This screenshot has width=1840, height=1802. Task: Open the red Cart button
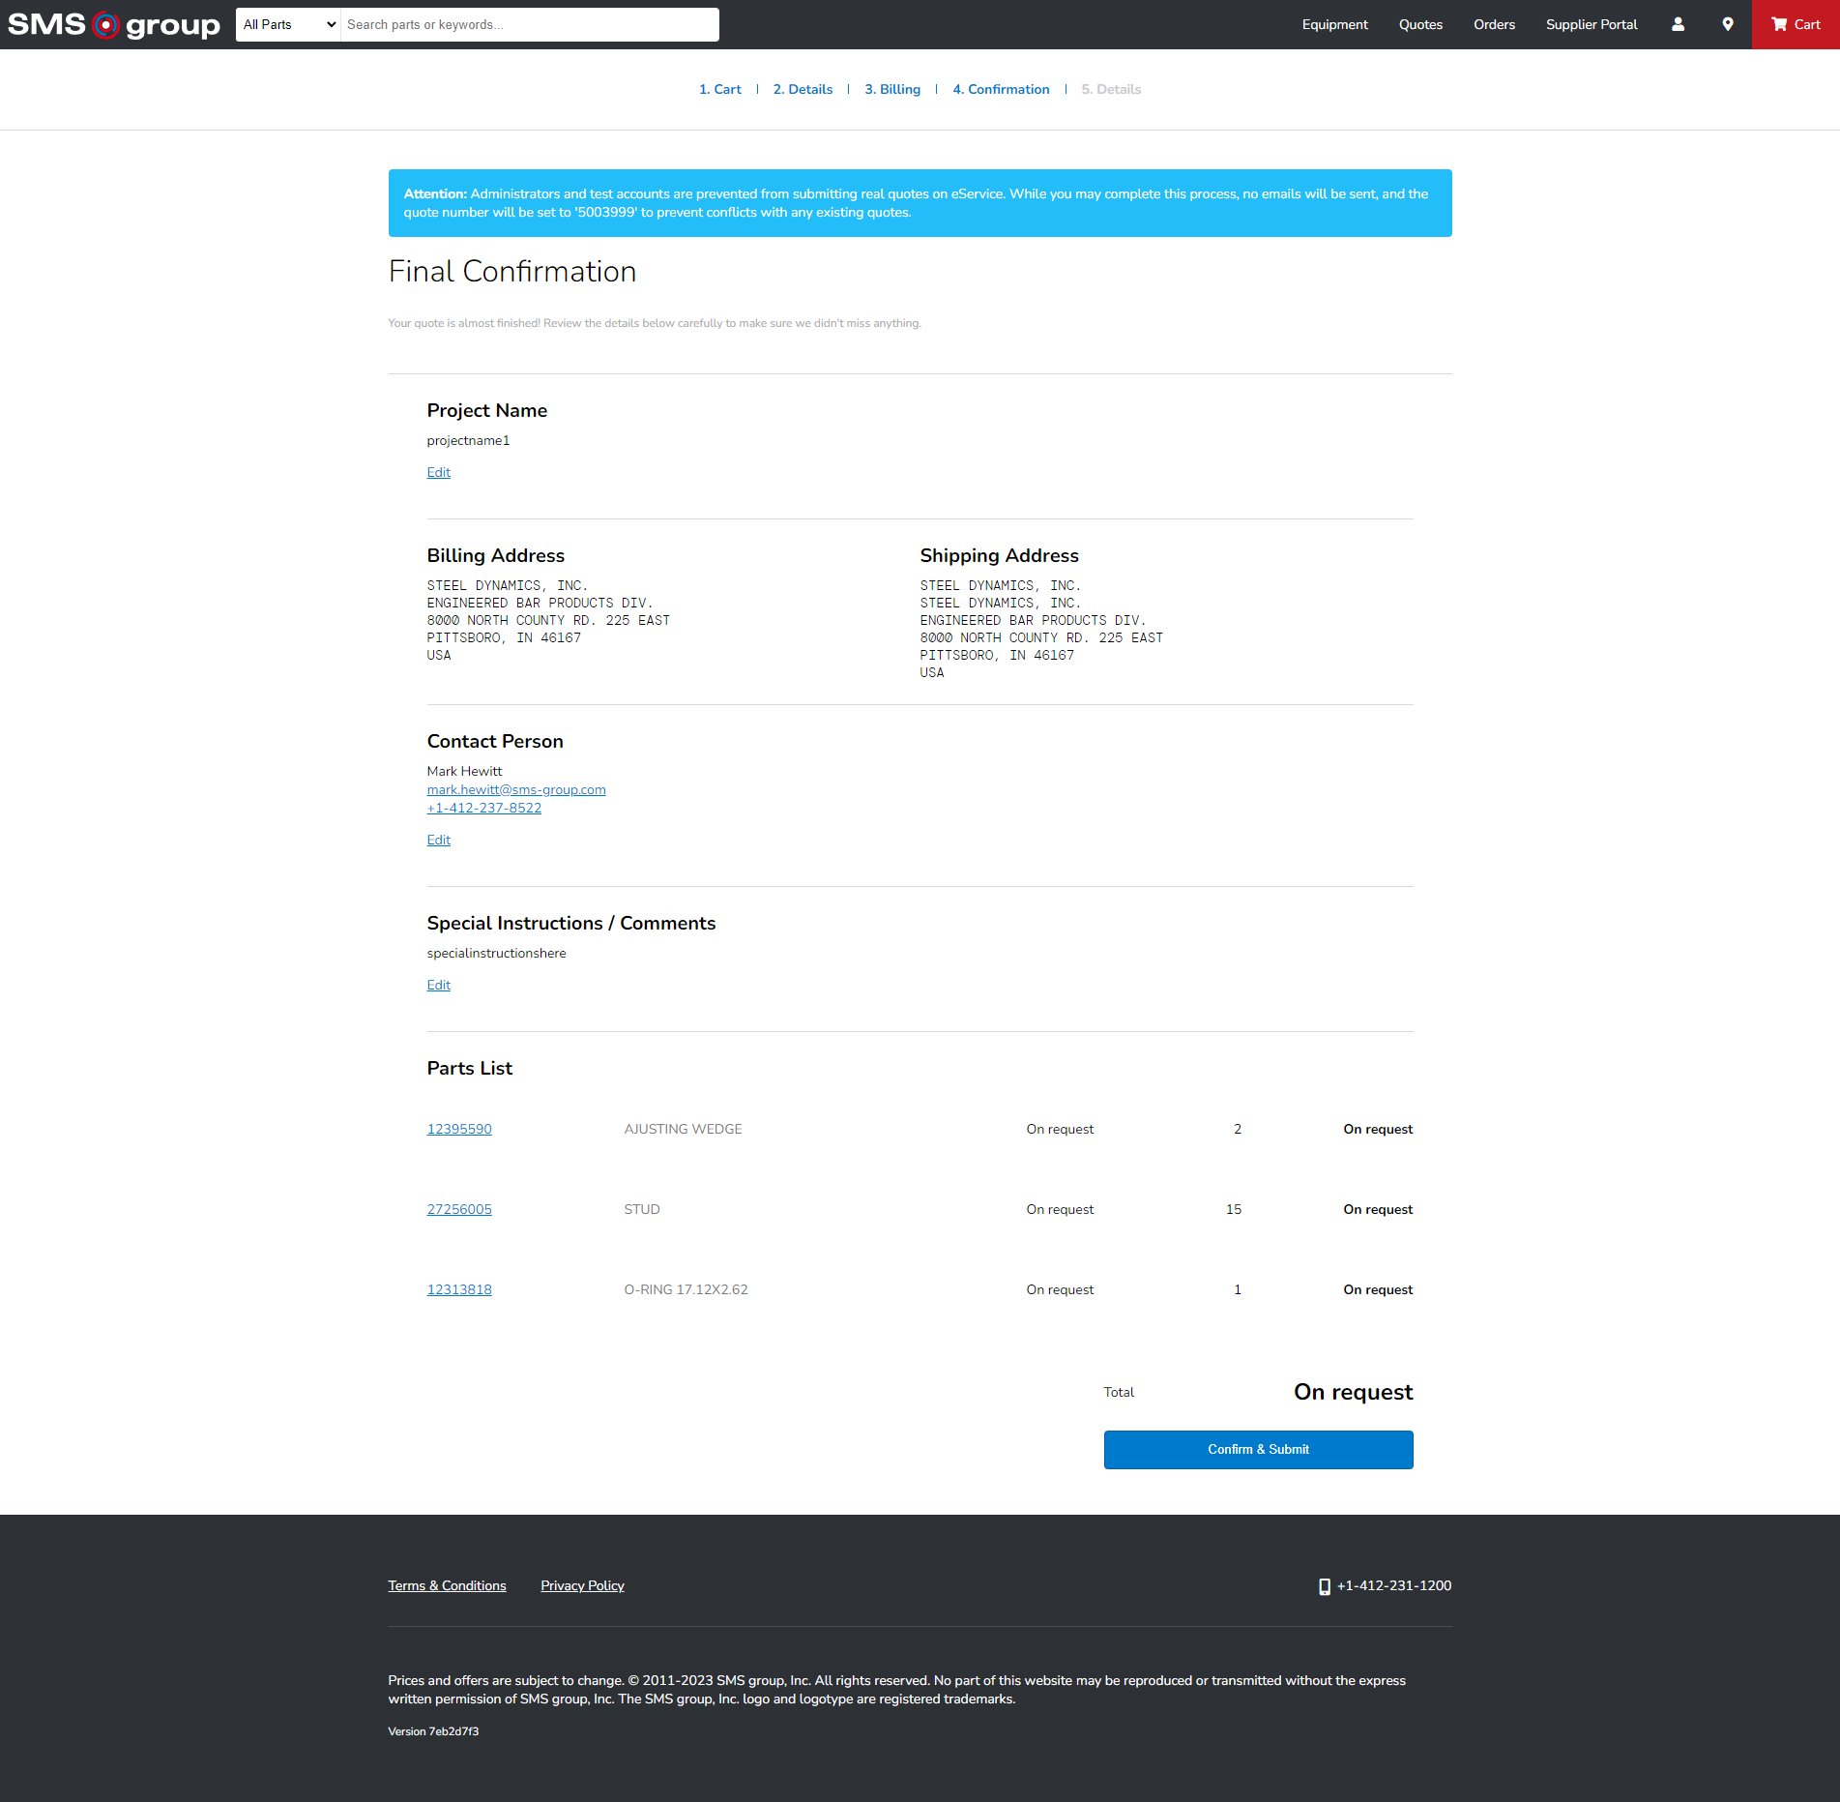pos(1795,24)
